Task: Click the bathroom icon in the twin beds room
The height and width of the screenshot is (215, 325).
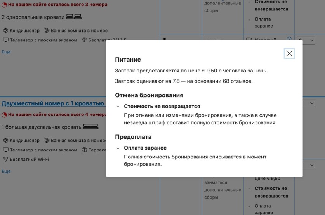Action: tap(47, 31)
